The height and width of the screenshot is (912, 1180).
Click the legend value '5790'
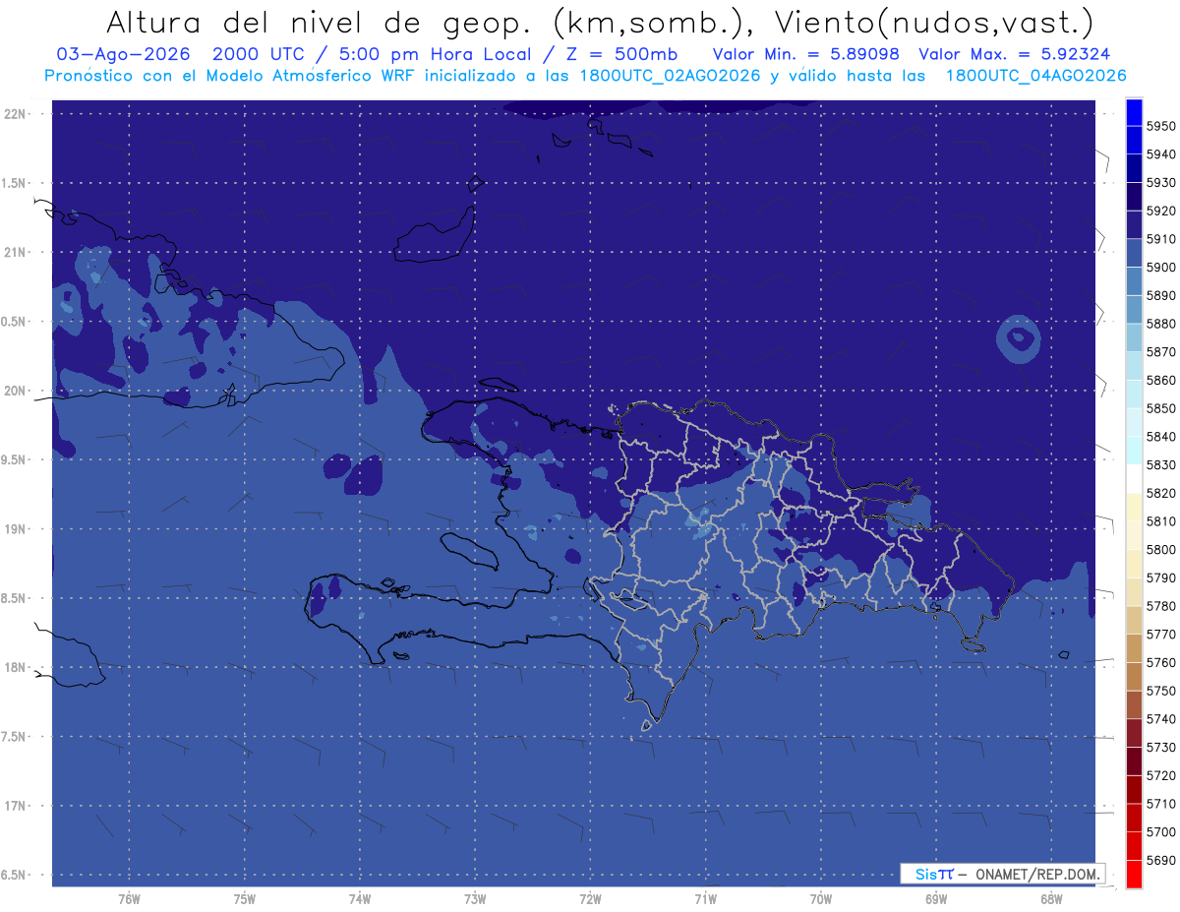coord(1160,578)
